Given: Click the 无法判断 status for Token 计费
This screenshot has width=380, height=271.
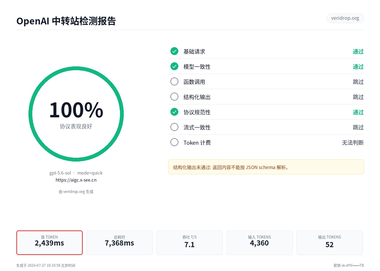Looking at the screenshot, I should [x=353, y=143].
